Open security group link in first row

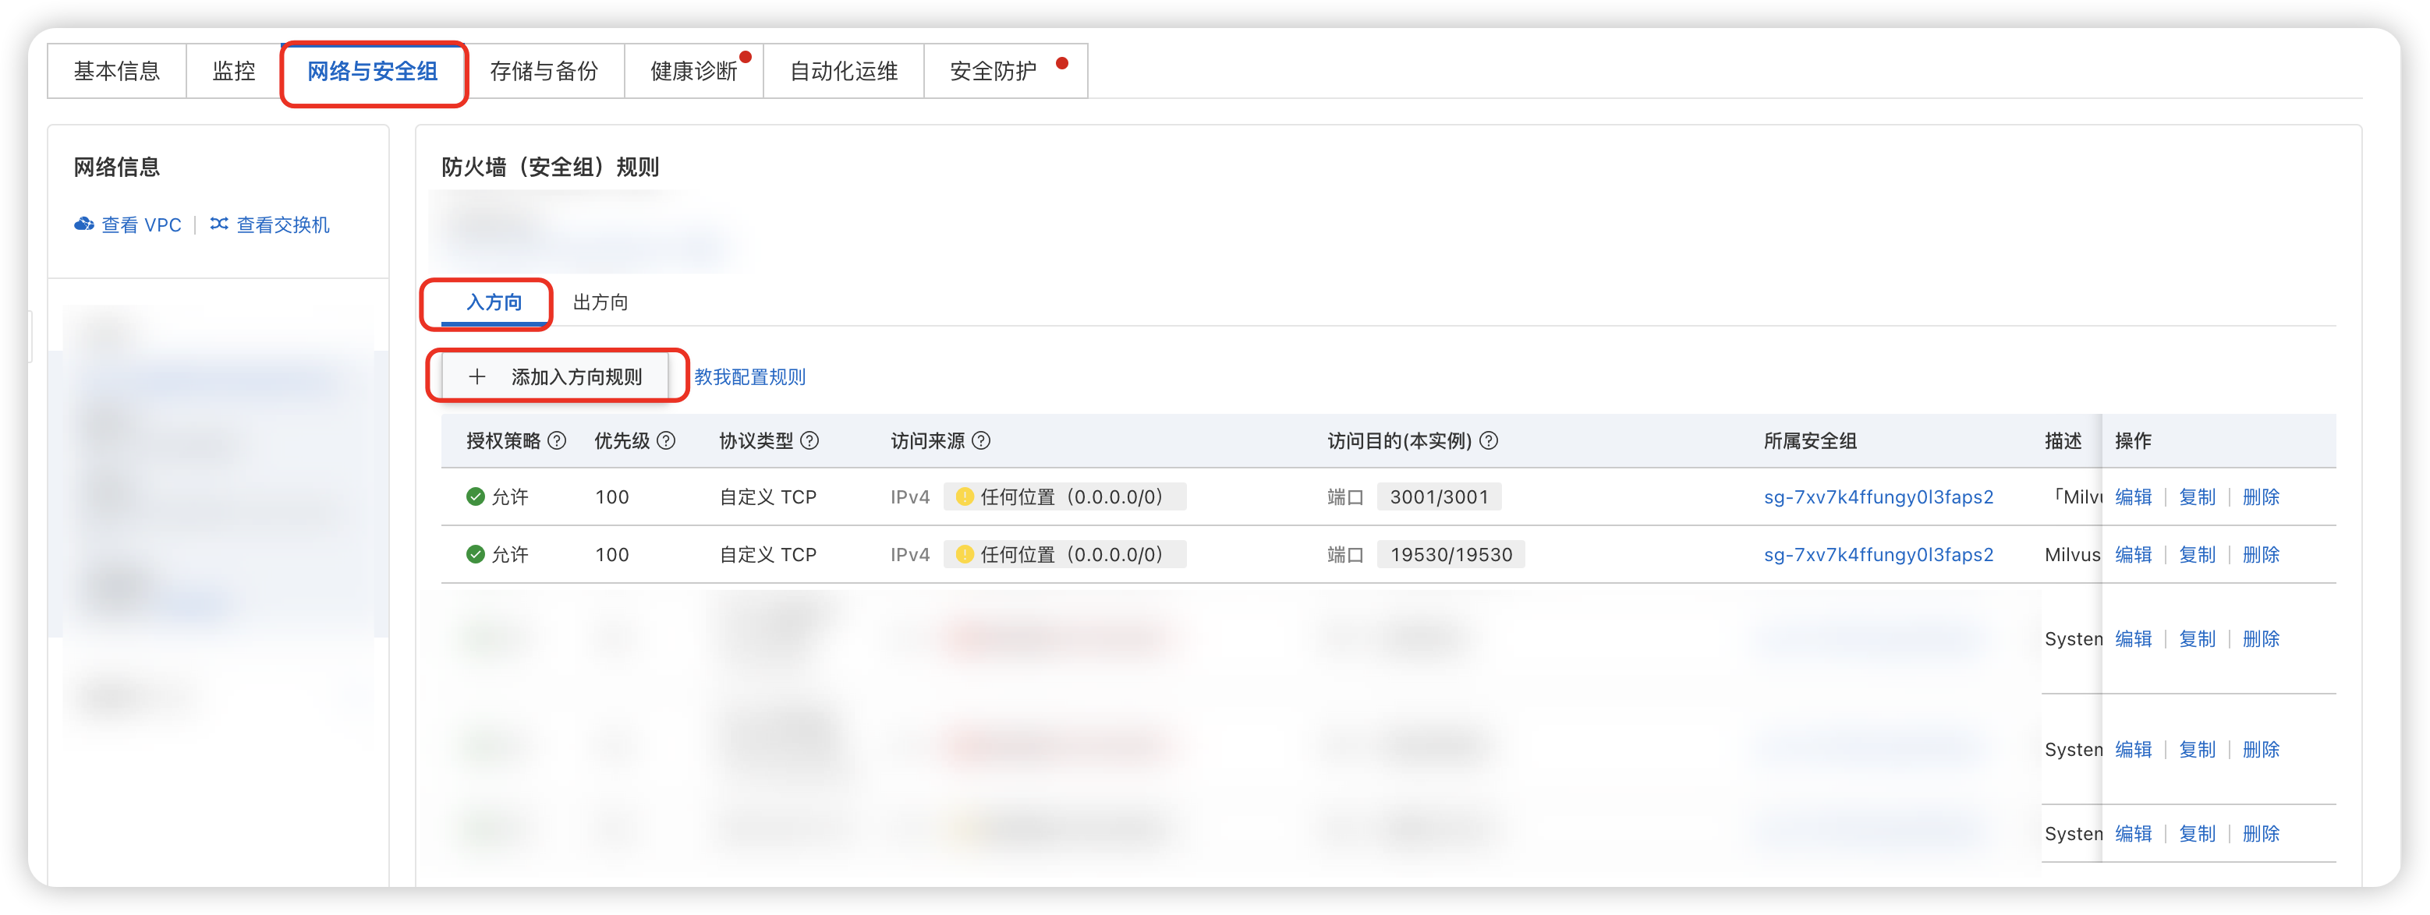(x=1878, y=496)
